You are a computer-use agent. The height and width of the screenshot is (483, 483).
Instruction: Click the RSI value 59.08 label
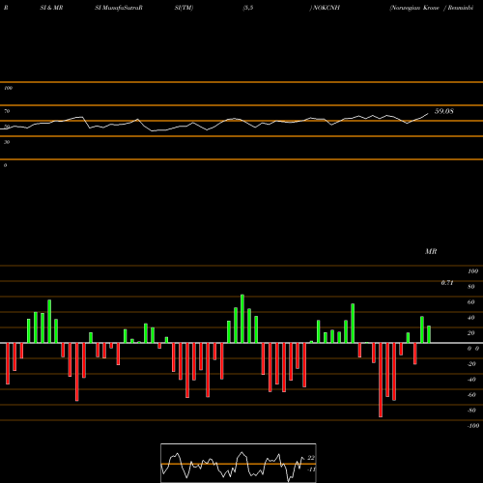pos(444,111)
